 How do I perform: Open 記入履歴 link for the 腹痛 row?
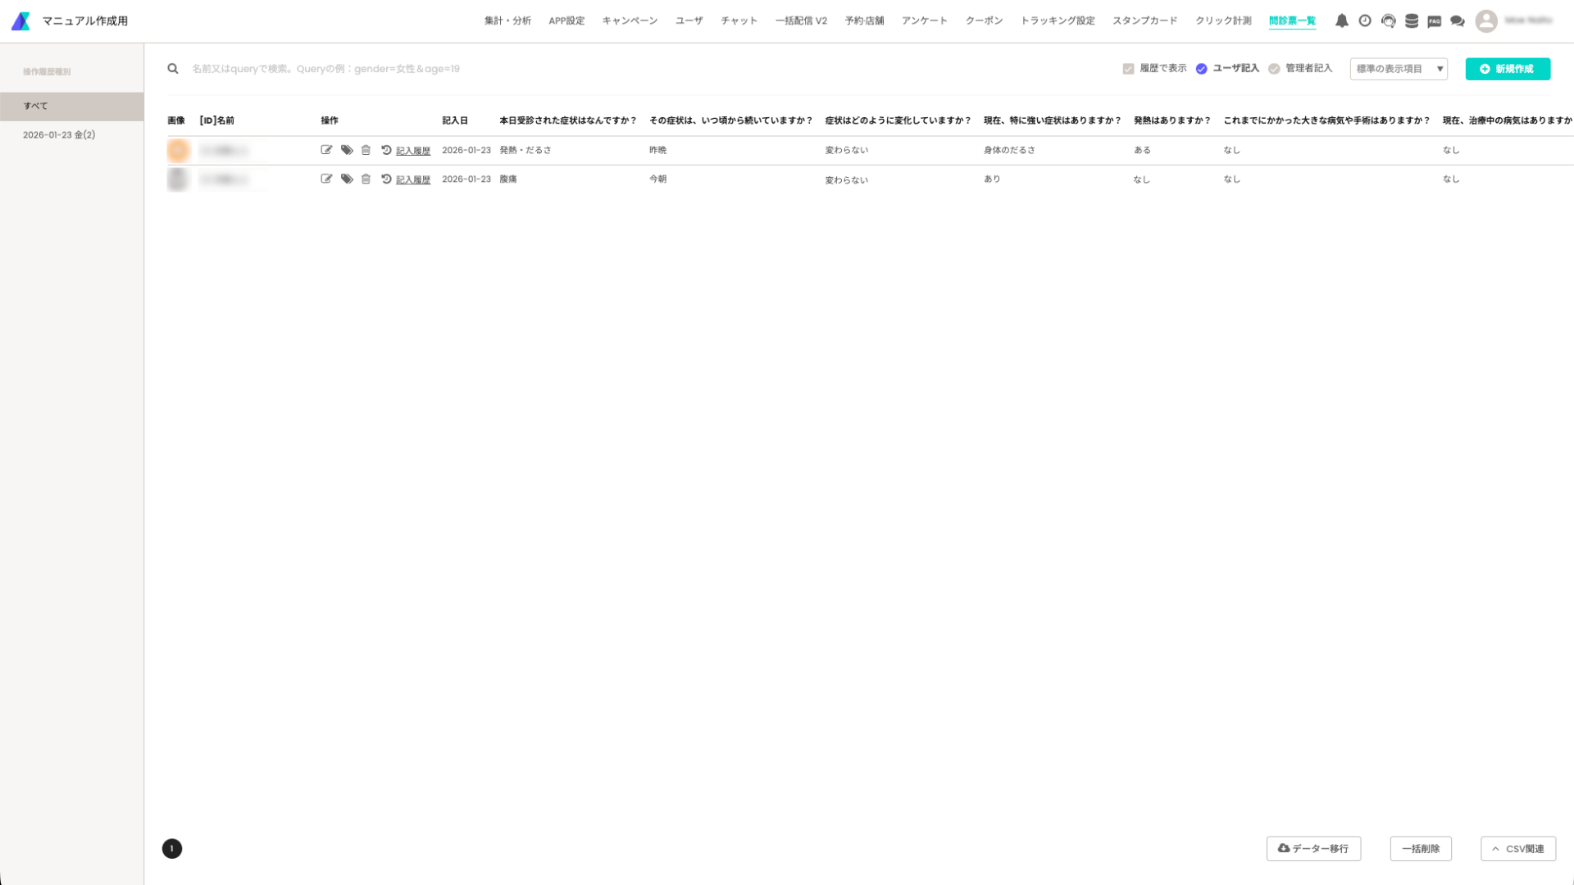(x=413, y=179)
